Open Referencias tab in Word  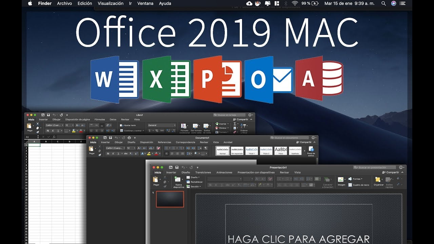coord(164,142)
